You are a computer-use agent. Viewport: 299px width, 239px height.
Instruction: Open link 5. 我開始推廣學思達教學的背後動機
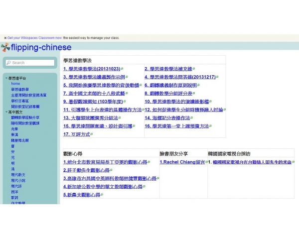point(101,85)
